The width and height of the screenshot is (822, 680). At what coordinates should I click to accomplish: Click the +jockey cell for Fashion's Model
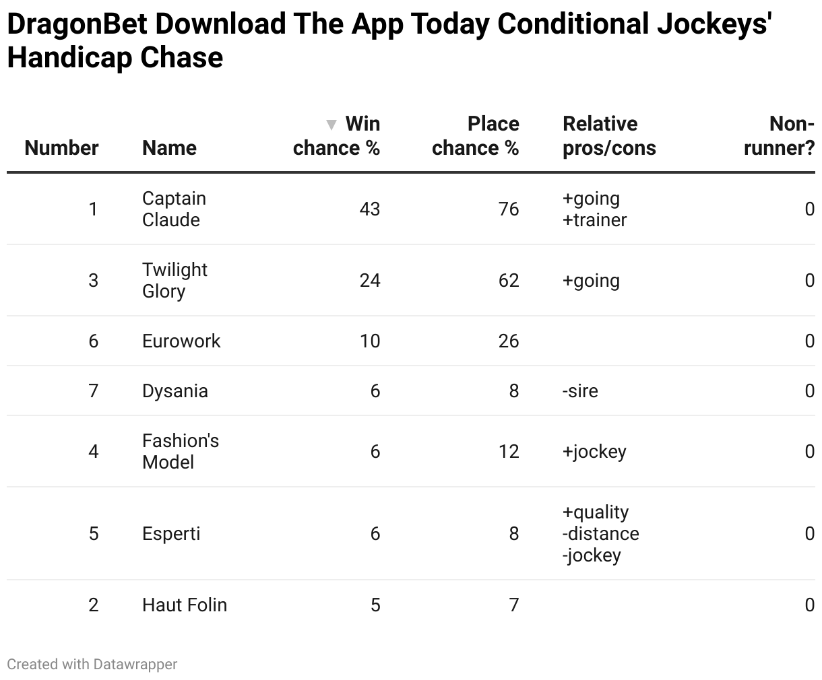[594, 452]
